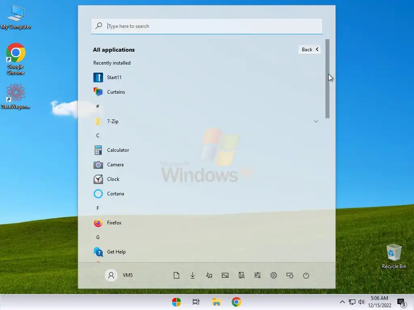Open Settings gear in Start menu footer
414x310 pixels.
click(x=274, y=275)
